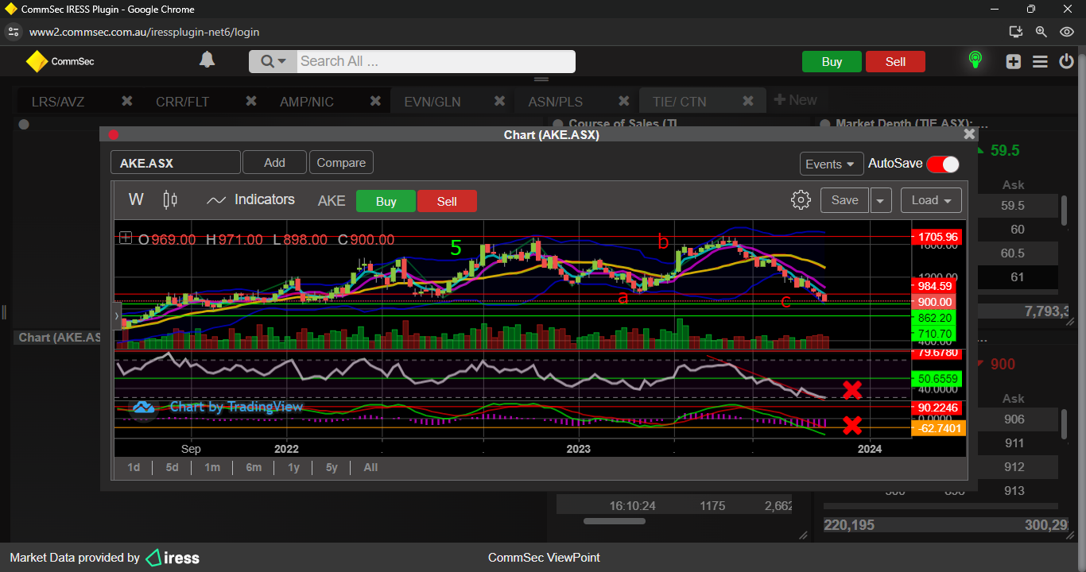This screenshot has width=1086, height=572.
Task: Click the Compare button
Action: [x=341, y=163]
